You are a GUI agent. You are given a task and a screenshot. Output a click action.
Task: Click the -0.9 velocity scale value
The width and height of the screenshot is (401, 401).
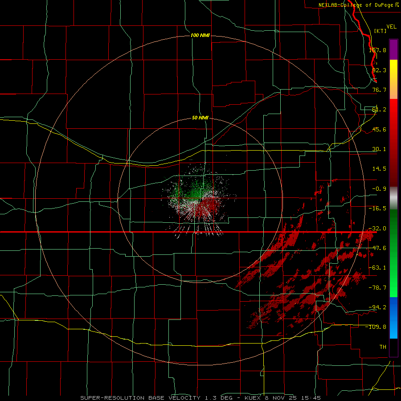pyautogui.click(x=379, y=189)
